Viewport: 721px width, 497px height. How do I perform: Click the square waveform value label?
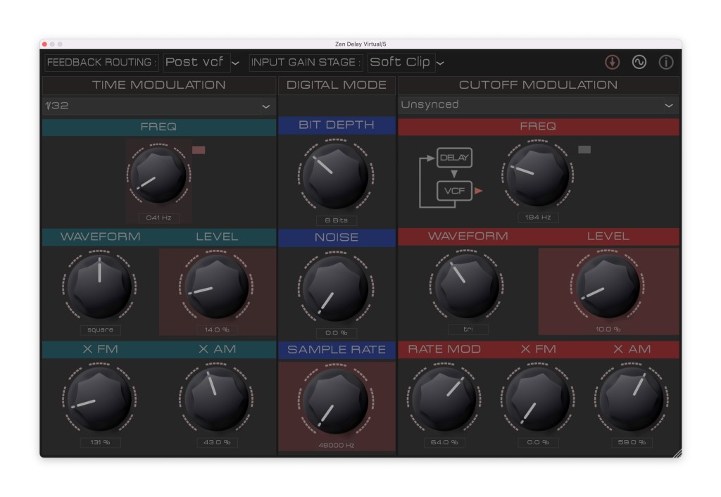coord(99,329)
